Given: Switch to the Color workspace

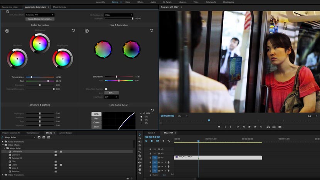Looking at the screenshot, I should tap(128, 2).
